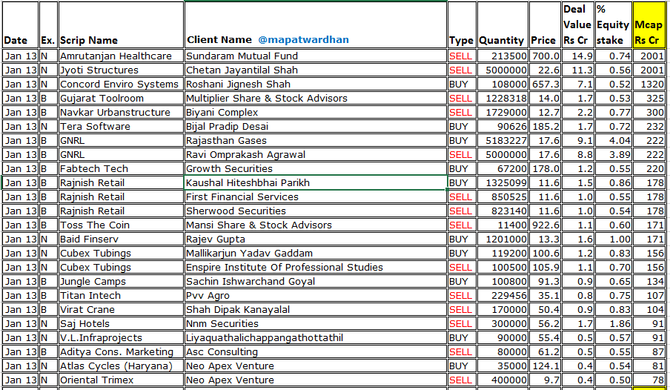Viewport: 670px width, 390px height.
Task: Click the @mapatwardhan handle in Client Name header
Action: point(303,40)
